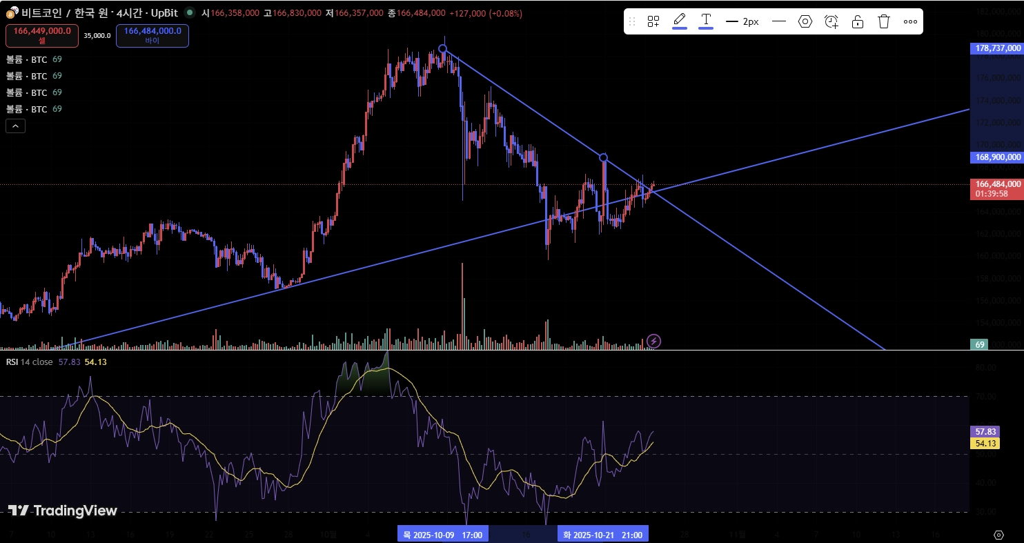The width and height of the screenshot is (1024, 543).
Task: Click the 저166,357,000 low value
Action: pyautogui.click(x=355, y=13)
